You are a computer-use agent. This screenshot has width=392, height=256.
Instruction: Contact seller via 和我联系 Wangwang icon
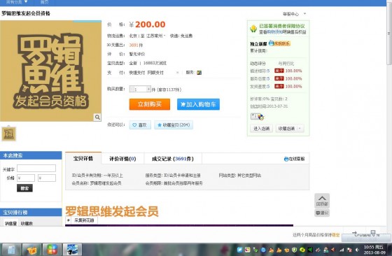[279, 43]
